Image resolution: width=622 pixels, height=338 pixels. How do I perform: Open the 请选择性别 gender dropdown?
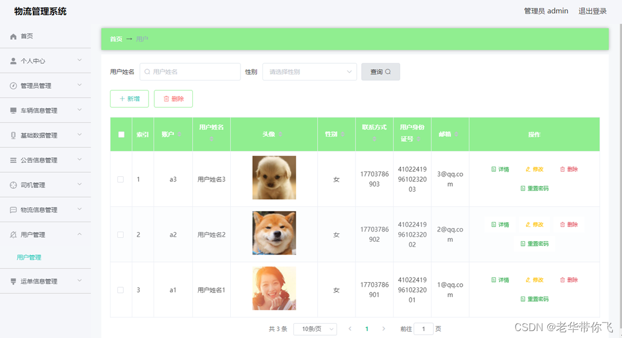tap(310, 72)
